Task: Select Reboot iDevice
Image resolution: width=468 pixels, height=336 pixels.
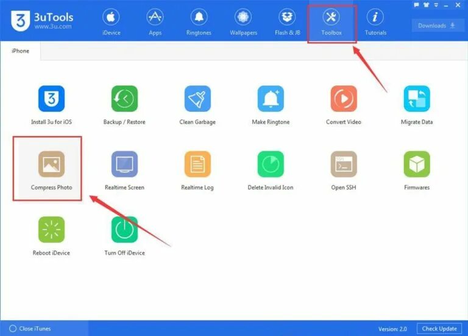Action: 51,236
